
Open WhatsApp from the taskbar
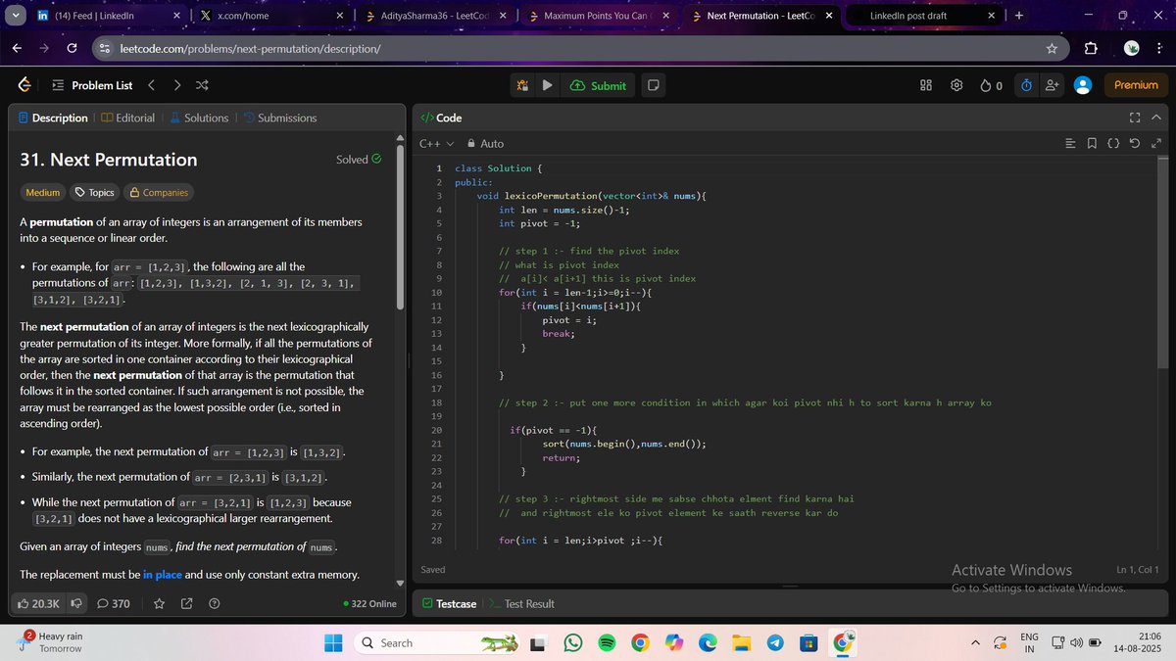[573, 642]
